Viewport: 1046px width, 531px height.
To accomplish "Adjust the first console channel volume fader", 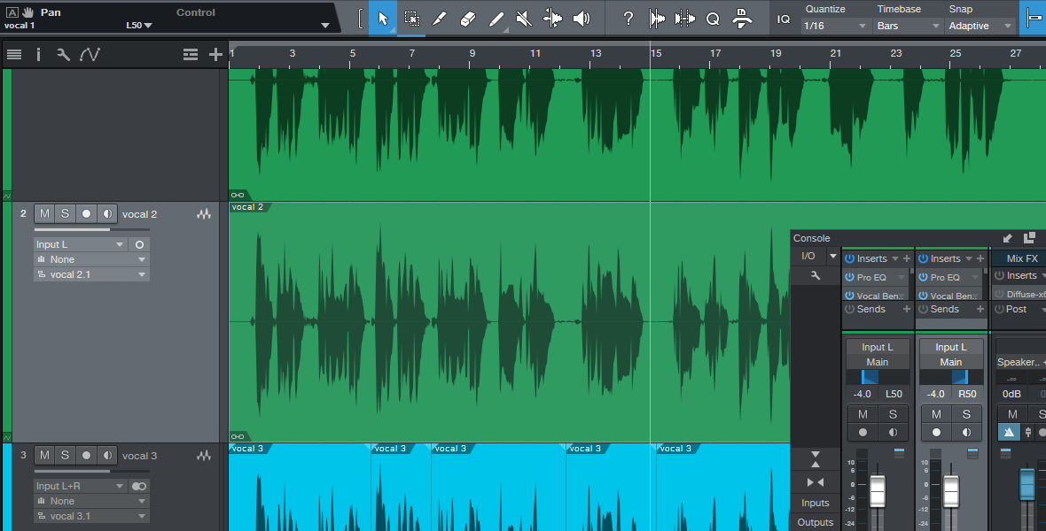I will pos(878,491).
